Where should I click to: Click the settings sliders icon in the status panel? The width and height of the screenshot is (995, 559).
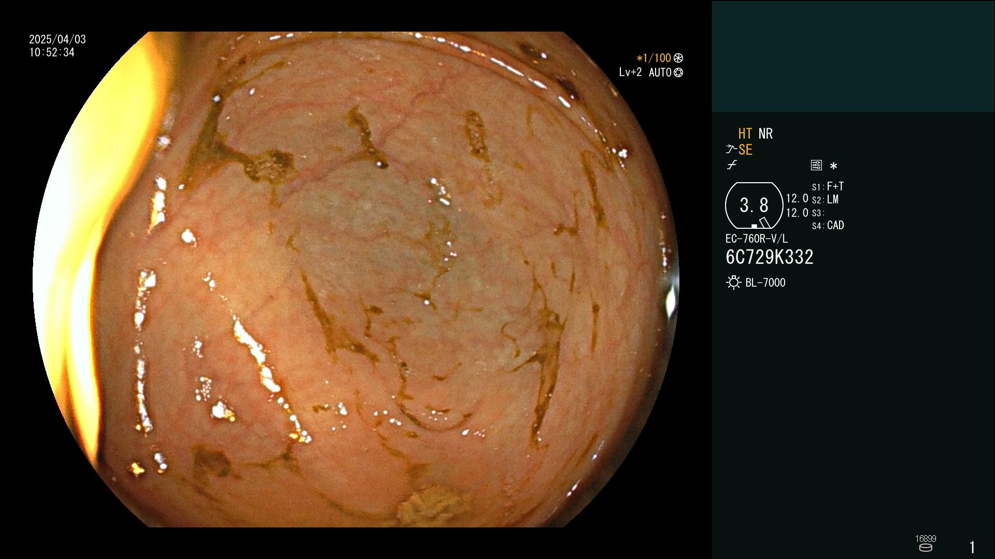tap(816, 165)
